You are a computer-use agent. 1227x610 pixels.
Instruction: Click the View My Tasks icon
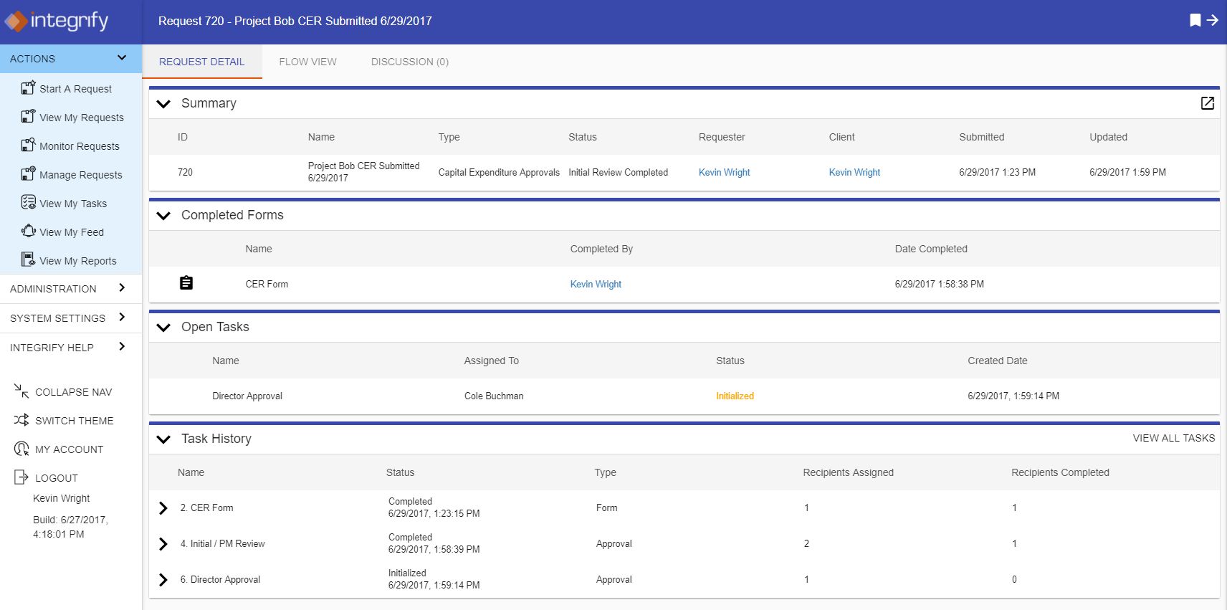28,203
